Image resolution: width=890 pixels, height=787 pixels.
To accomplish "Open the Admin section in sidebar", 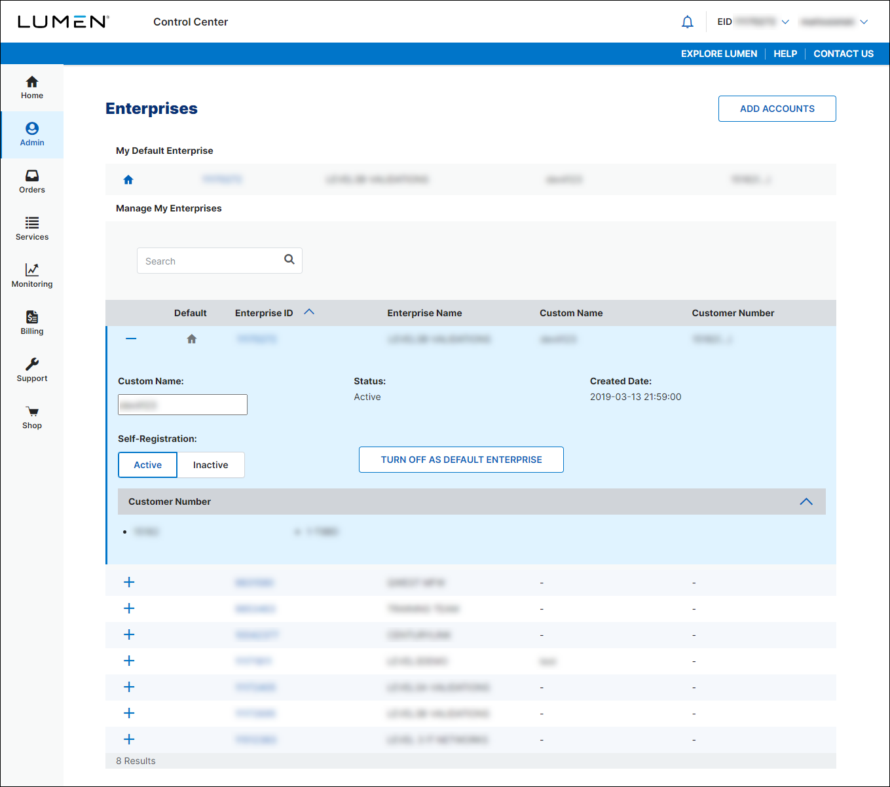I will 32,135.
